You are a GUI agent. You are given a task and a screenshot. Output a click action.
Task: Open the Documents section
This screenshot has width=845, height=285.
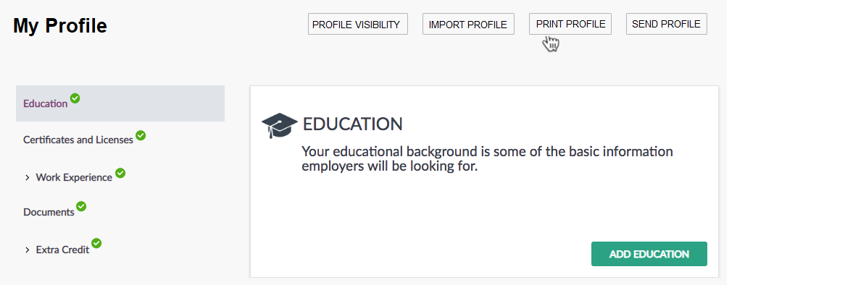49,213
